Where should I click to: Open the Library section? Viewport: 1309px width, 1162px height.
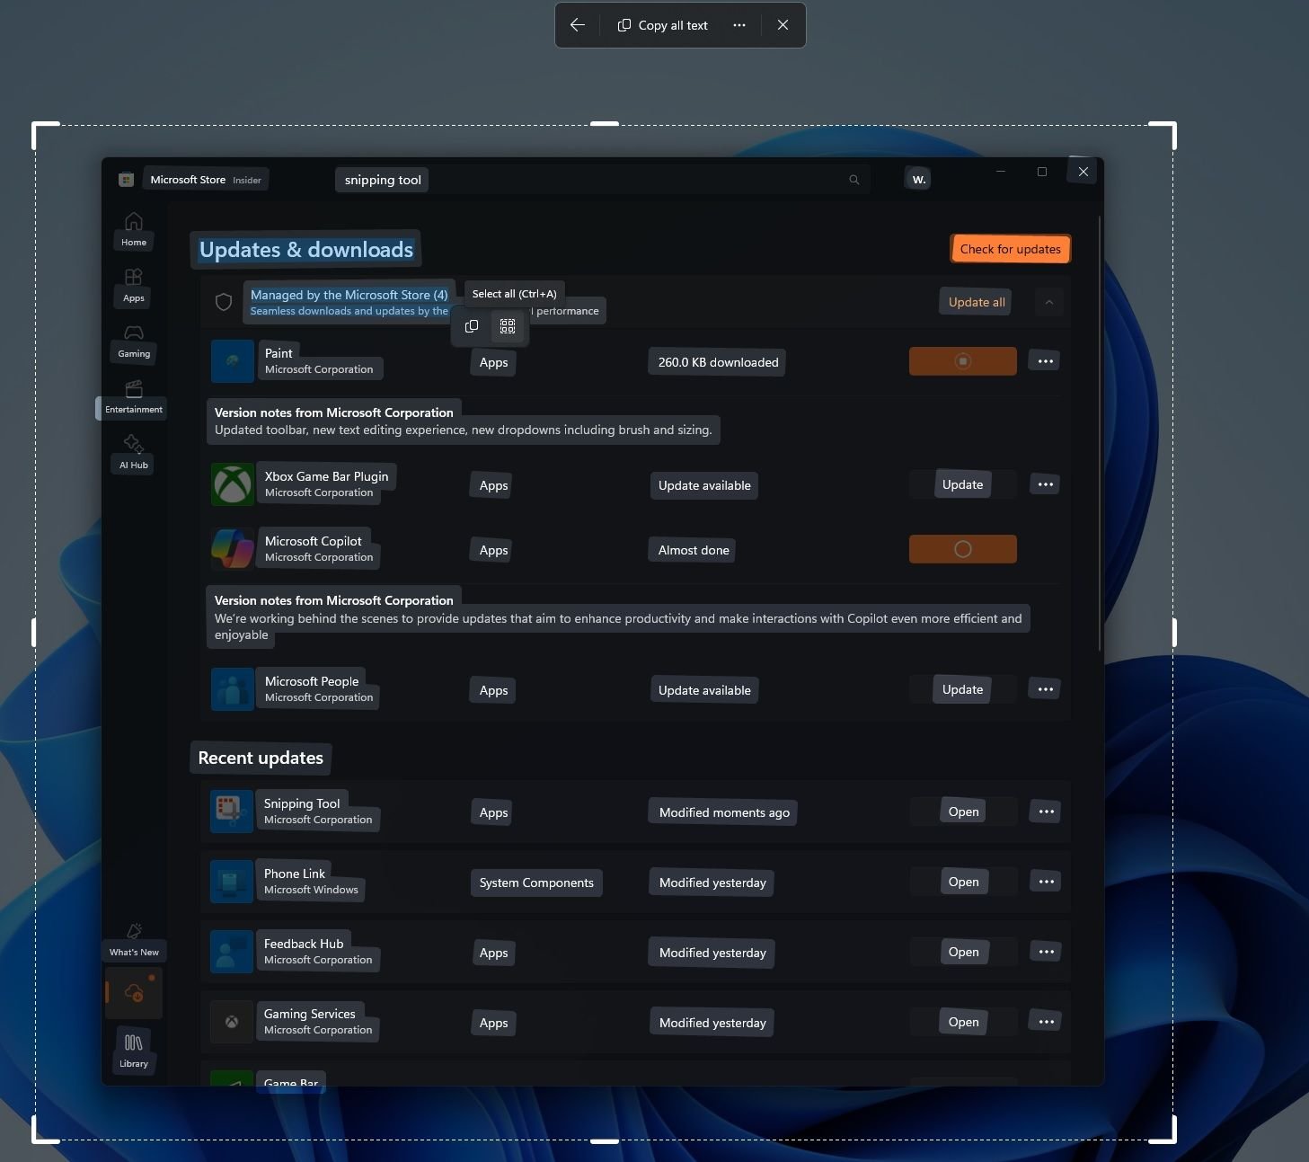(x=133, y=1050)
